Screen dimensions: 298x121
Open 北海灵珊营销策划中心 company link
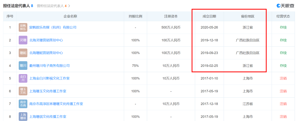click(x=46, y=40)
